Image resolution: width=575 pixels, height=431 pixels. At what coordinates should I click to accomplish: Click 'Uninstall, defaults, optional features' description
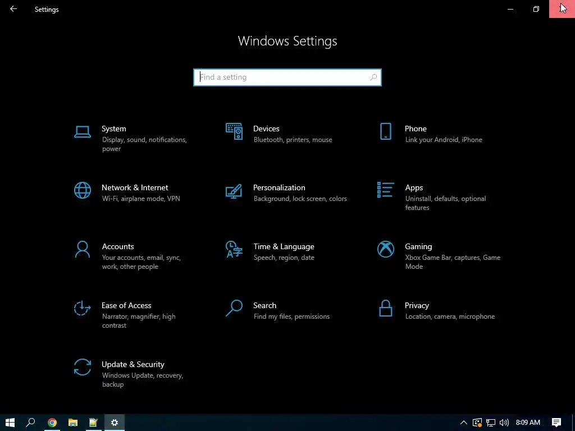click(x=445, y=203)
